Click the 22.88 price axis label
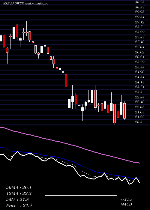 [x=140, y=97]
